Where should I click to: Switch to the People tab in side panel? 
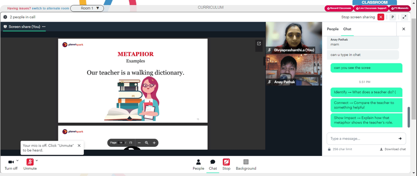pos(333,29)
